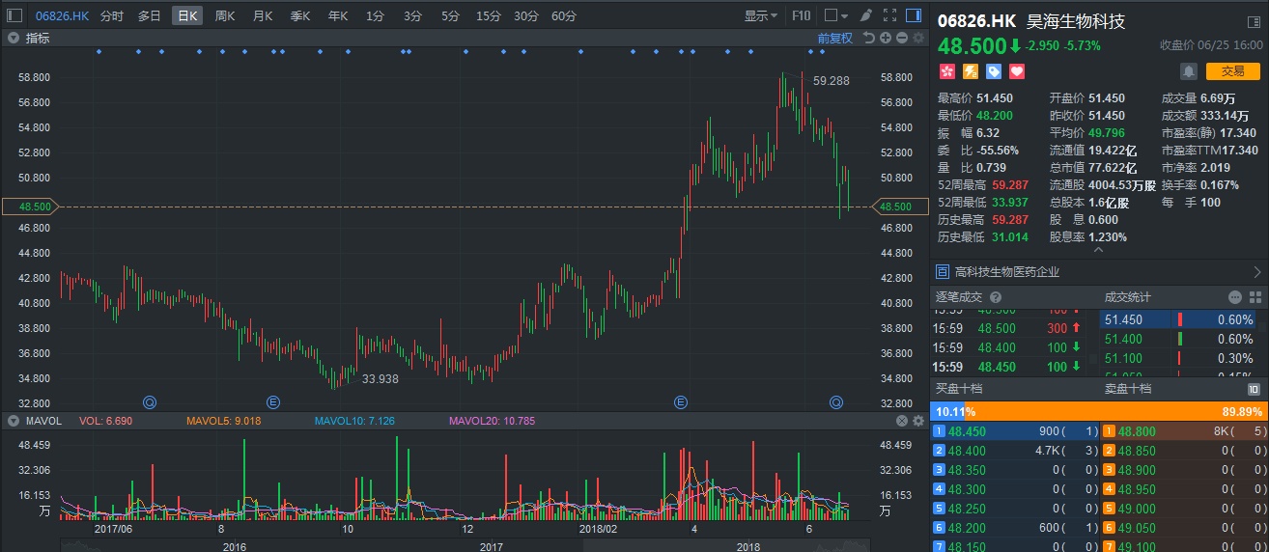This screenshot has width=1269, height=552.
Task: Click the heart favorite icon
Action: coord(1017,71)
